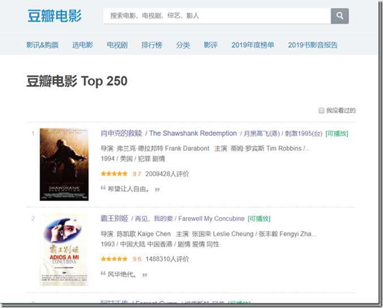Open 2019年度榜单 link
This screenshot has height=308, width=383.
(252, 45)
